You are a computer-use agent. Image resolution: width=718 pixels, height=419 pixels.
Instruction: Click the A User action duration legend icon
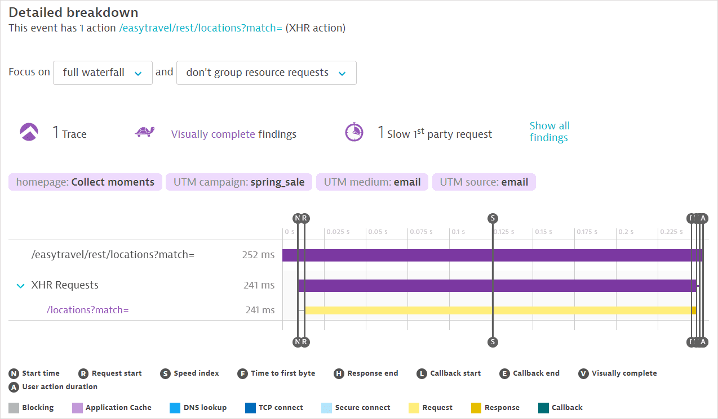[14, 387]
